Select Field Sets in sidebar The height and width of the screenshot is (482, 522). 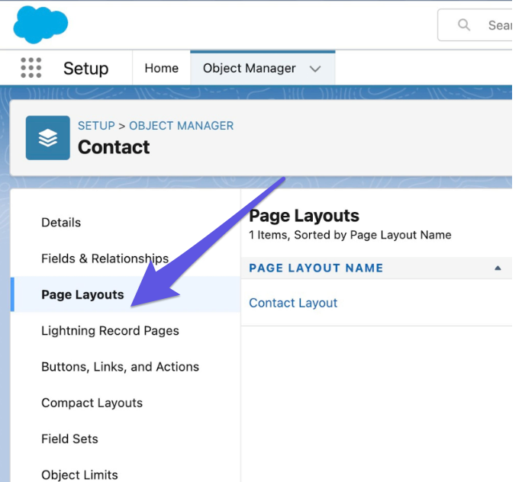click(x=69, y=439)
